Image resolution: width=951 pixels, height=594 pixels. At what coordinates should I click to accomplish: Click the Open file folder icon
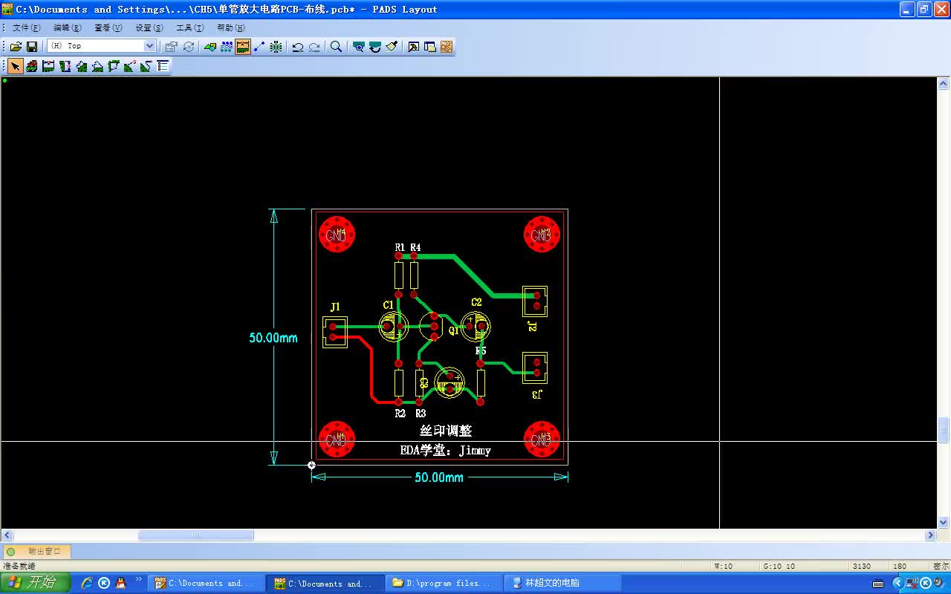click(16, 46)
